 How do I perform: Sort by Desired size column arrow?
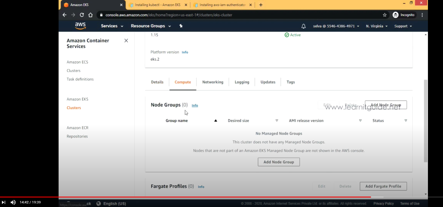click(277, 121)
